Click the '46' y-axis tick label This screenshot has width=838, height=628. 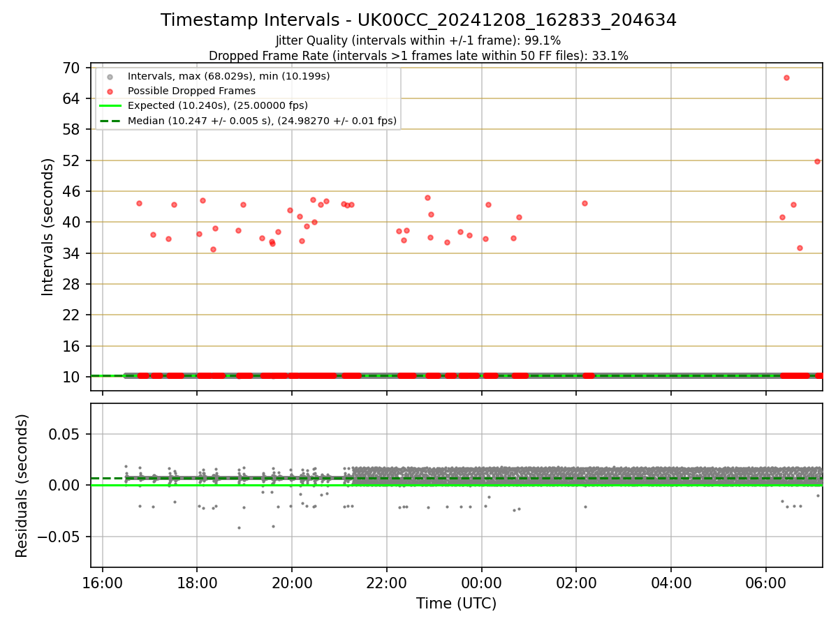[x=71, y=191]
